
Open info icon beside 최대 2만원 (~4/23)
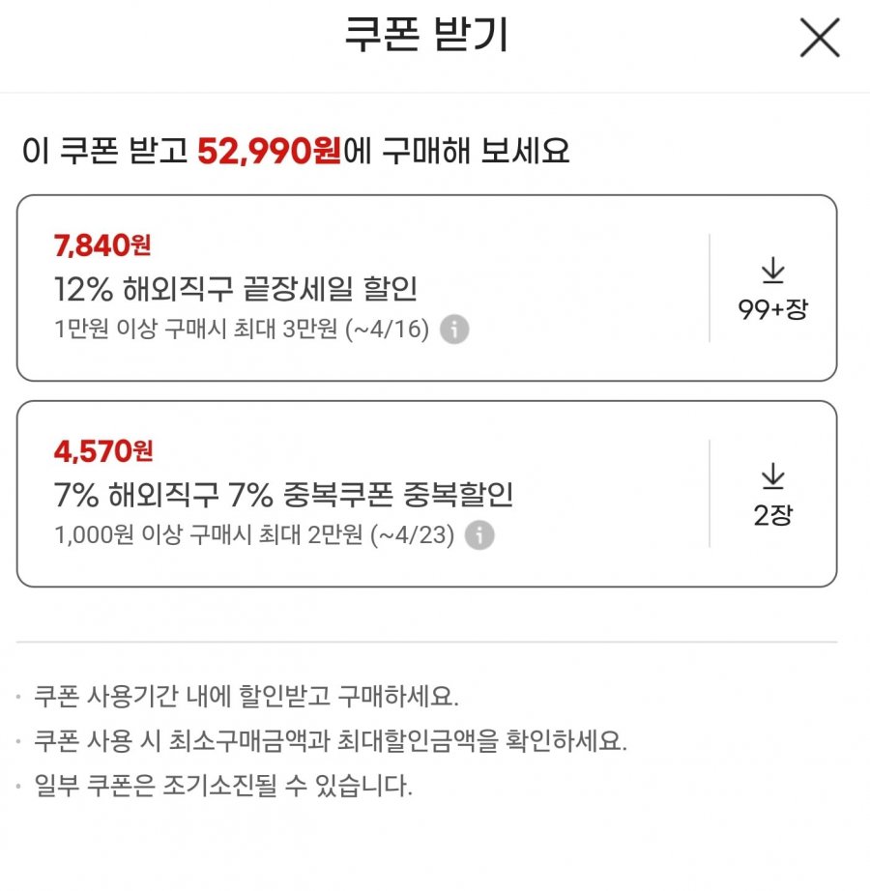(x=479, y=534)
